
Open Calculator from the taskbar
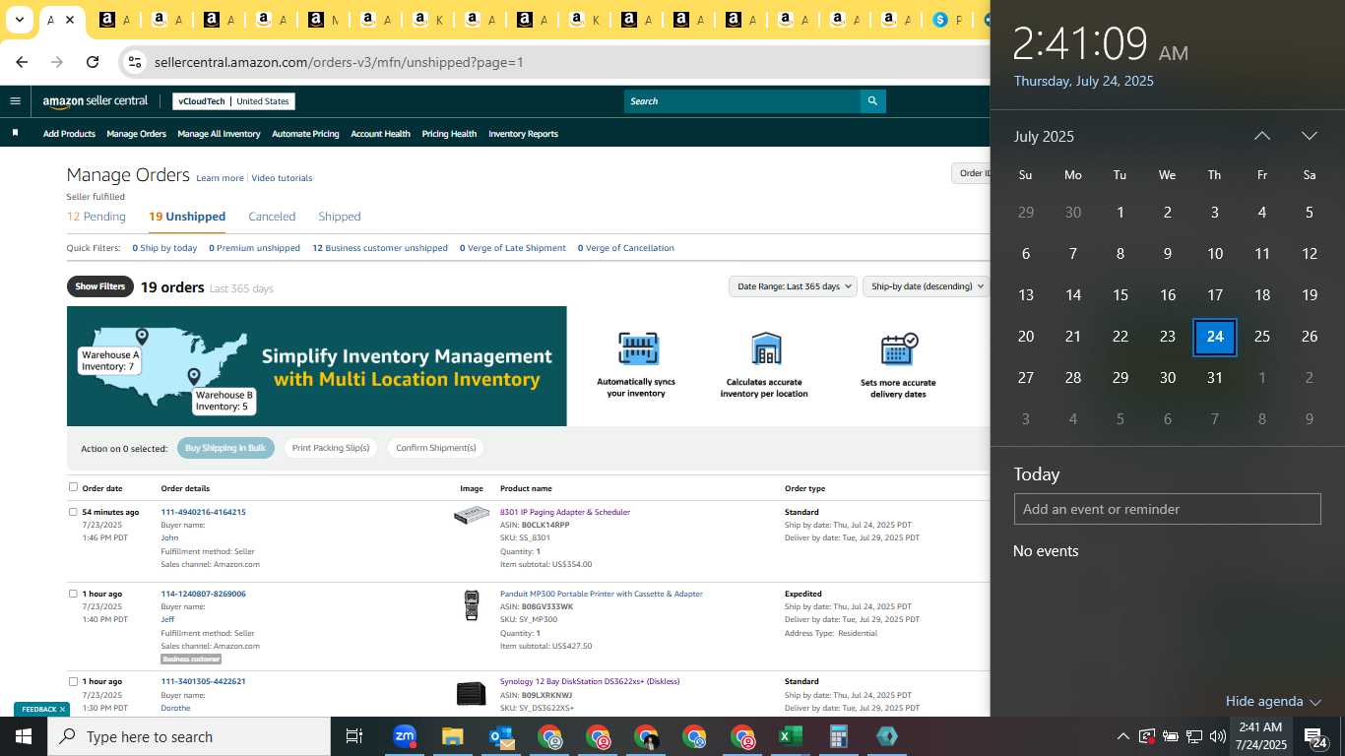[839, 736]
